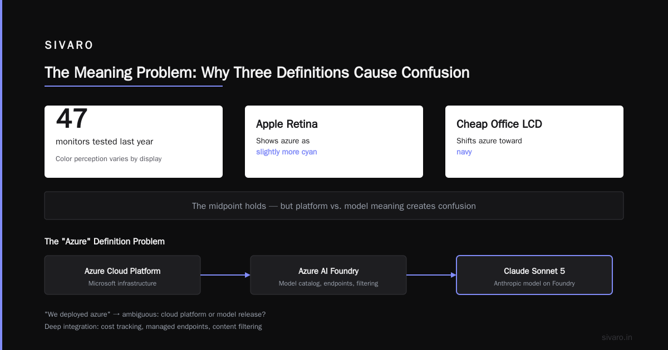Open the Apple Retina card
The height and width of the screenshot is (350, 668).
334,142
